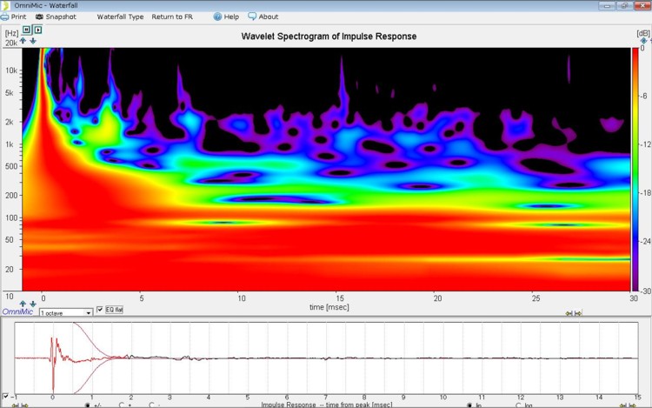Click the spectrogram time-axis zoom arrows near 25 msec

574,313
